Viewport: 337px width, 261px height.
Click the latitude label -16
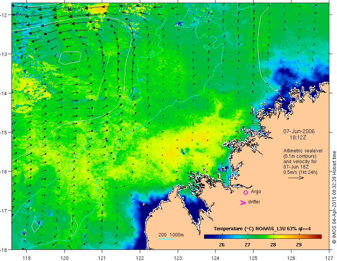click(x=4, y=172)
